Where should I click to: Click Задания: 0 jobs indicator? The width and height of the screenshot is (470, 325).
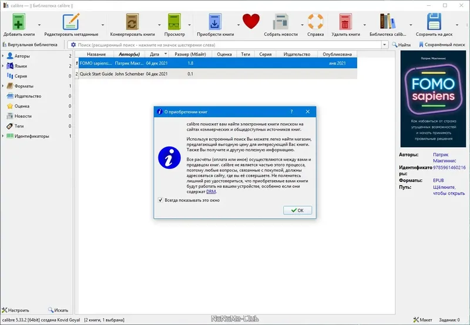click(449, 320)
